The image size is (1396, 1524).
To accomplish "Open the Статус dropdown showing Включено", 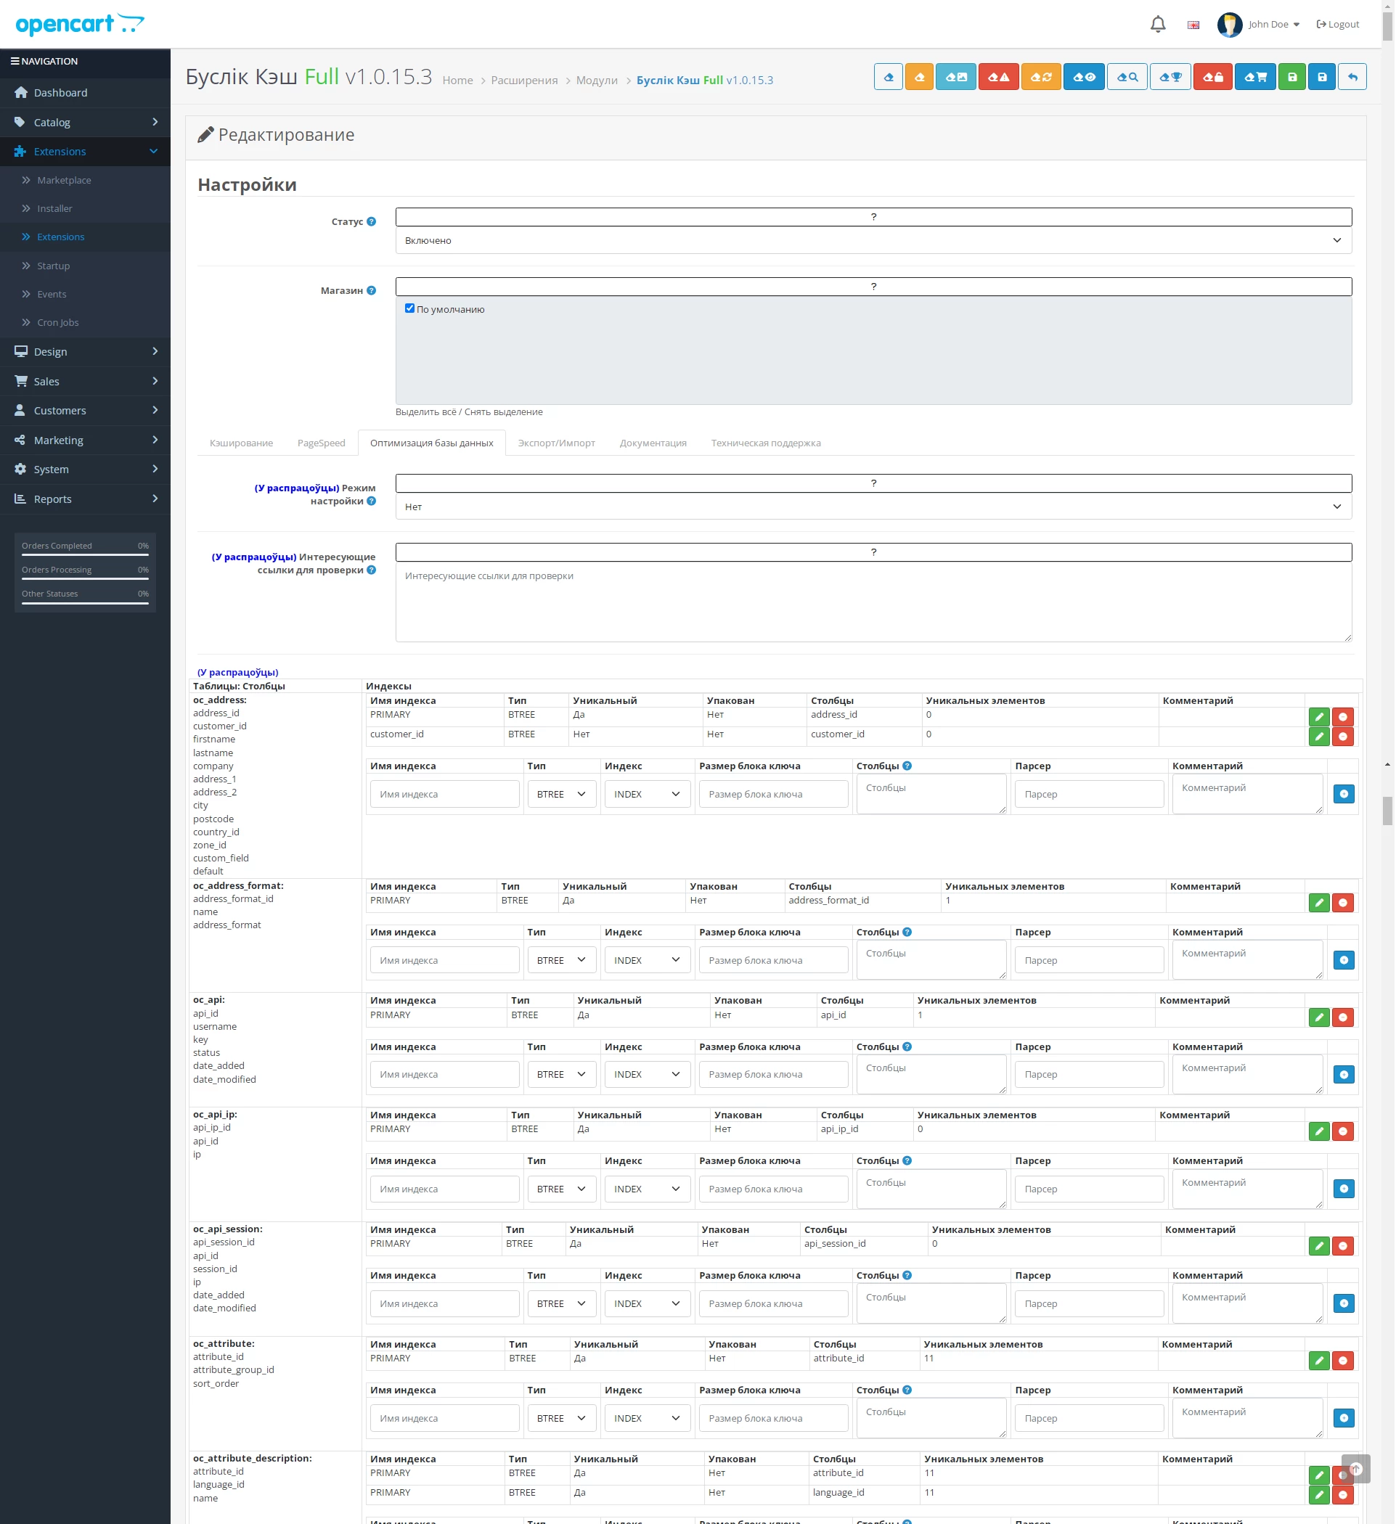I will coord(874,240).
